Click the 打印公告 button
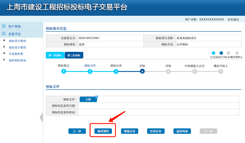245x143 pixels. pos(156,131)
